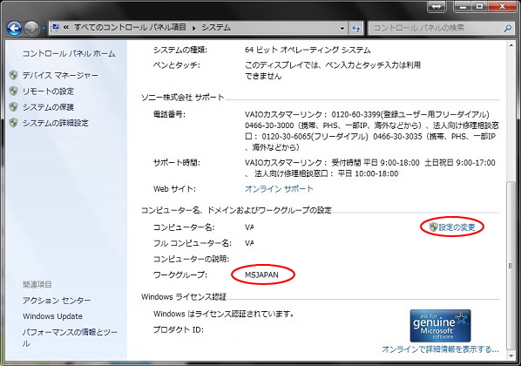
Task: Follow the オンライン サポート website link
Action: (279, 189)
